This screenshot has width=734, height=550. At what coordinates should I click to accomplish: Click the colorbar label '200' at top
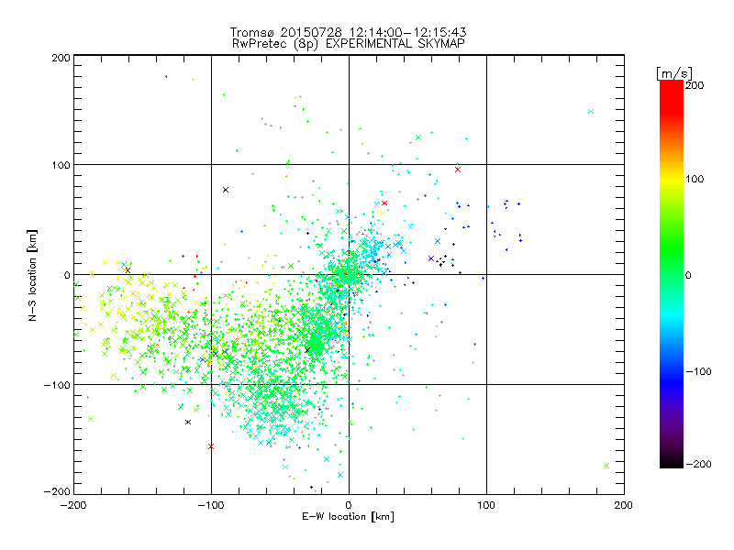(695, 85)
